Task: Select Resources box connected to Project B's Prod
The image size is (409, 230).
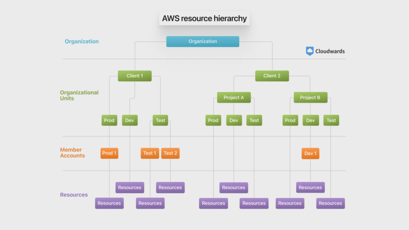Action: (290, 203)
